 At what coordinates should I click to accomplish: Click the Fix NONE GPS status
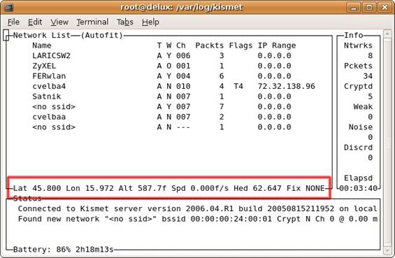(306, 189)
